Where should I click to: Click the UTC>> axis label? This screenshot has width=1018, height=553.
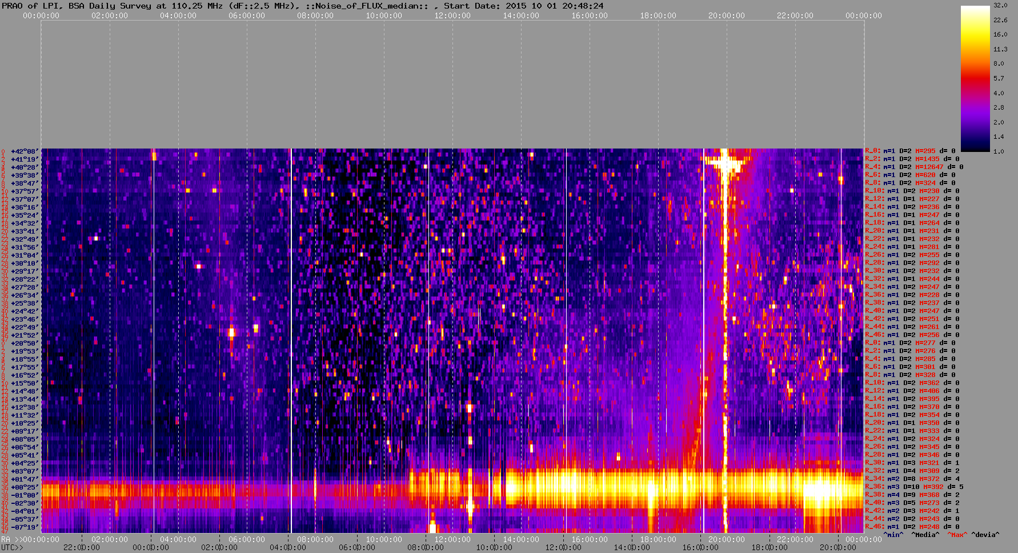(13, 547)
